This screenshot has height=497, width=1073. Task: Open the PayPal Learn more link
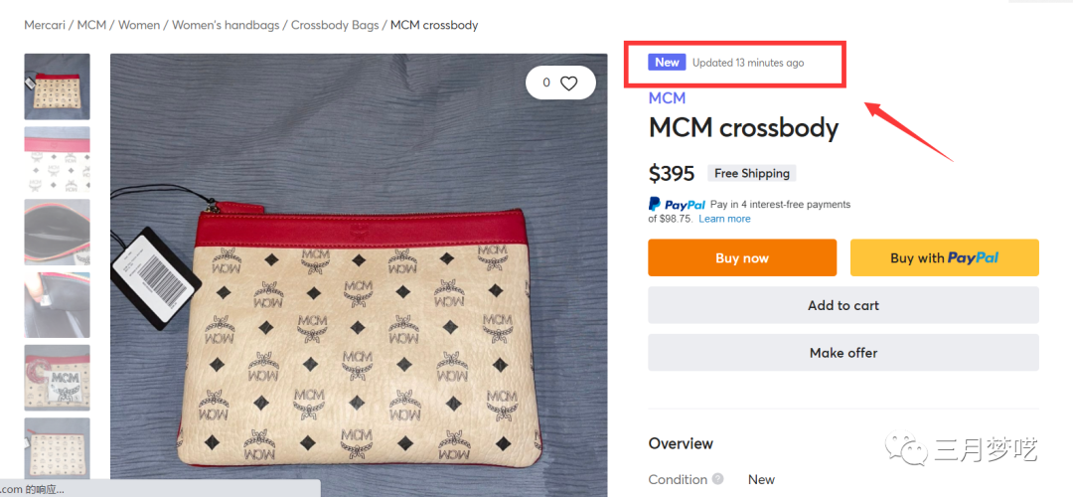point(724,219)
